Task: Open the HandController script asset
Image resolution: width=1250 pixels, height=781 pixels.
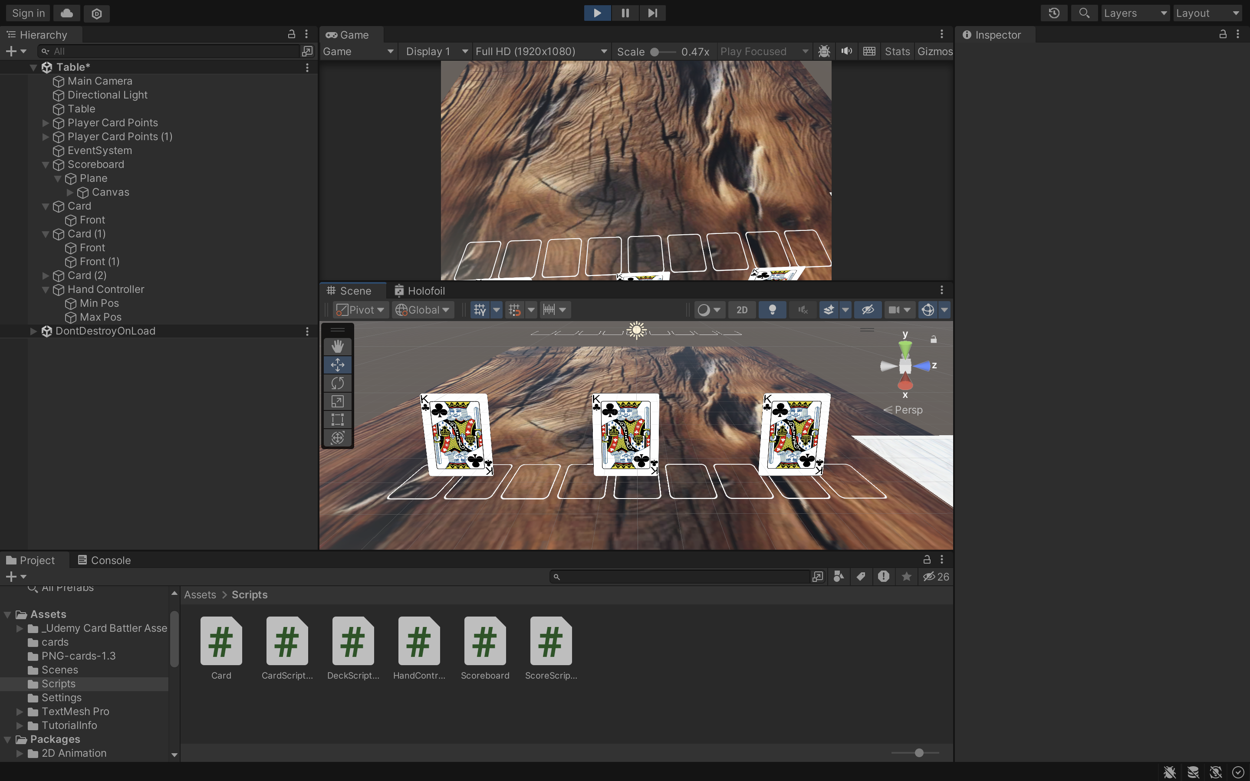Action: coord(419,642)
